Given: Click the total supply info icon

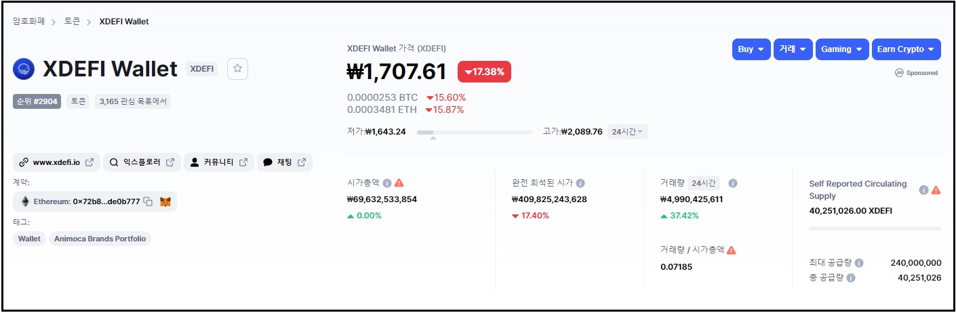Looking at the screenshot, I should pos(851,278).
